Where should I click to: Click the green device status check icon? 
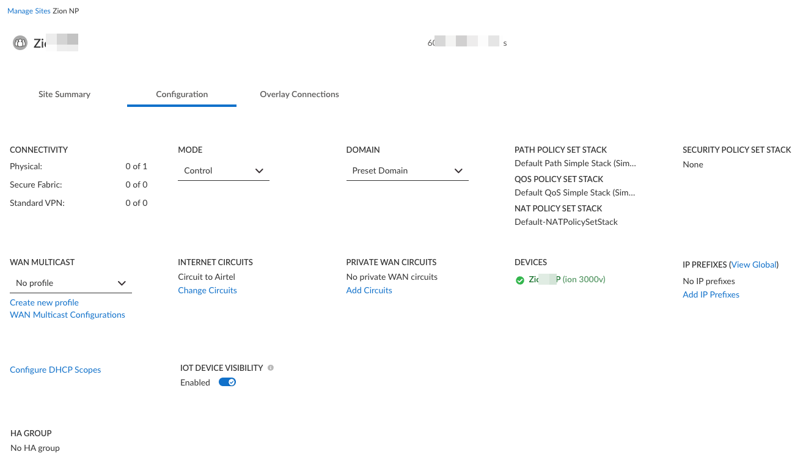[520, 280]
